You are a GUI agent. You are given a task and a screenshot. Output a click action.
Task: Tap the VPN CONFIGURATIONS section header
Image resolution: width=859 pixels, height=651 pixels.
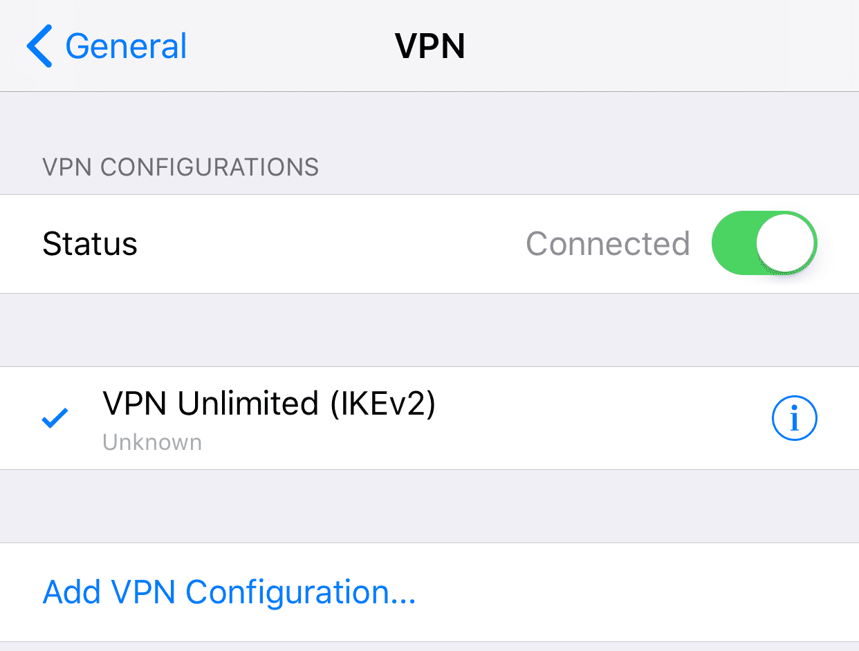[181, 167]
